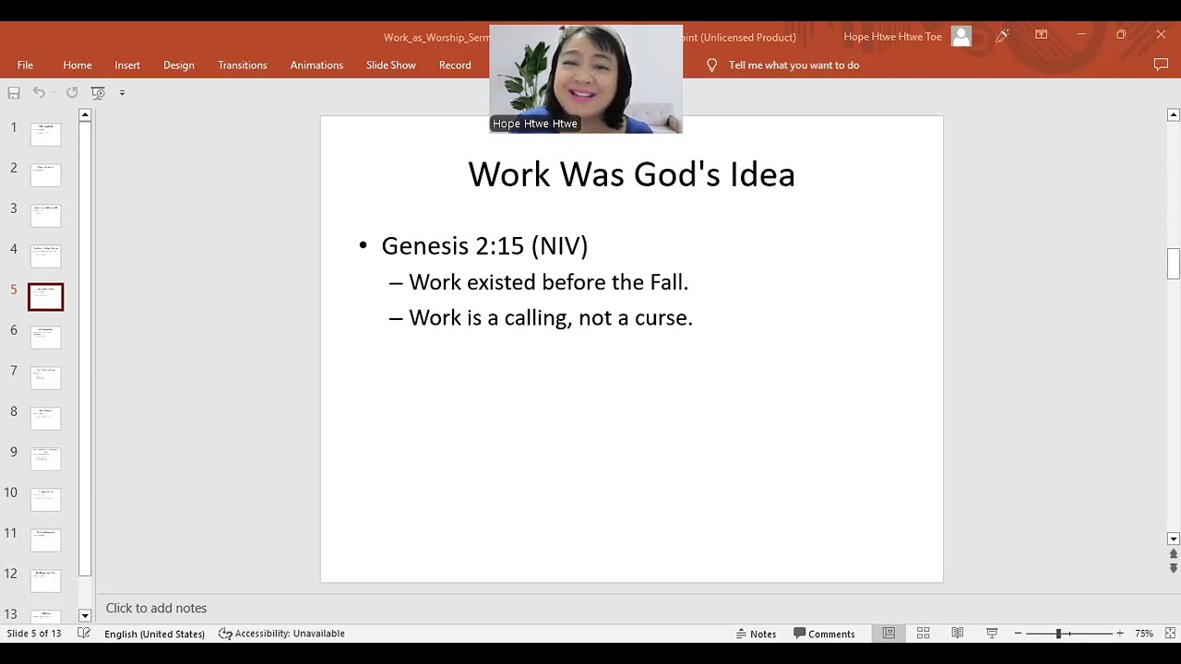This screenshot has width=1181, height=664.
Task: Click slide editor scroll down arrow
Action: tap(1174, 539)
